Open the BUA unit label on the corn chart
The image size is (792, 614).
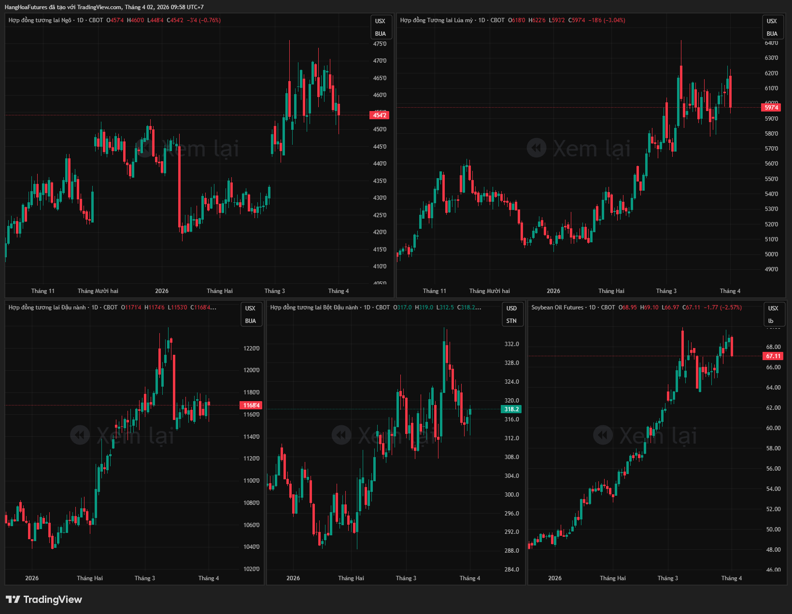coord(381,34)
